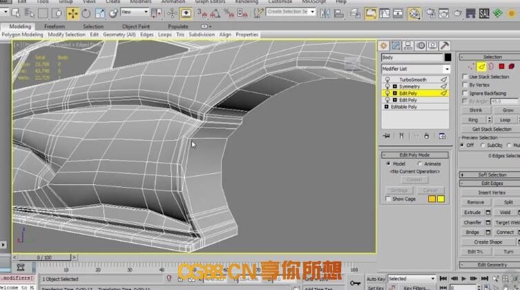
Task: Click the black Body object color swatch
Action: (x=447, y=58)
